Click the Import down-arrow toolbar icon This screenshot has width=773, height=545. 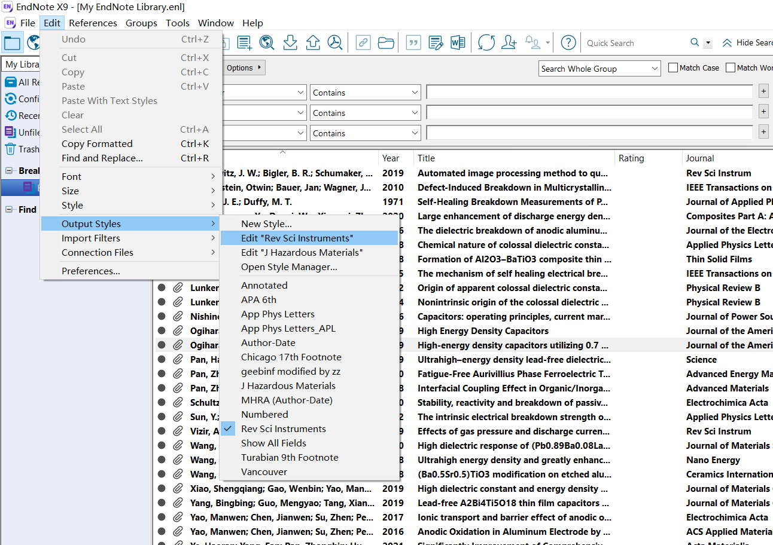(290, 42)
